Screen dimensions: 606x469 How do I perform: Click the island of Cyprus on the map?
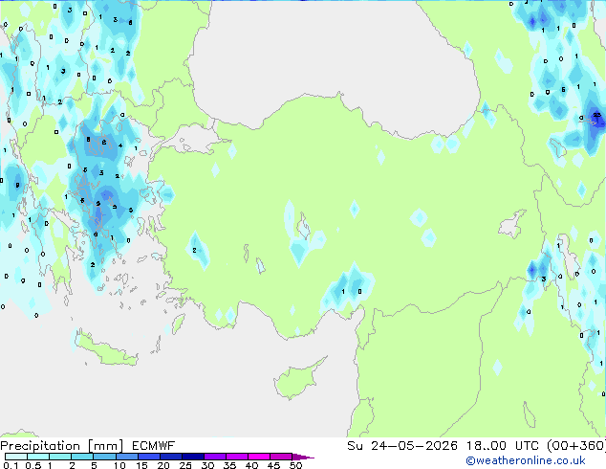click(x=295, y=380)
